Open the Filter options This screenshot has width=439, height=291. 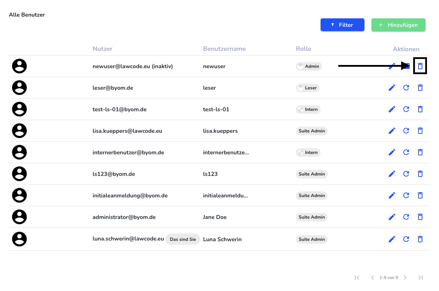(342, 25)
